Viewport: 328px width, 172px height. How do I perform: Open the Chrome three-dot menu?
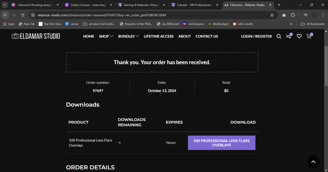(323, 15)
